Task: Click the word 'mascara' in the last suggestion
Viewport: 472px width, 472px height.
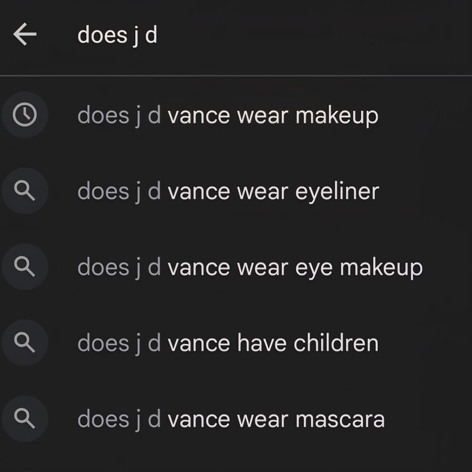Action: (340, 420)
